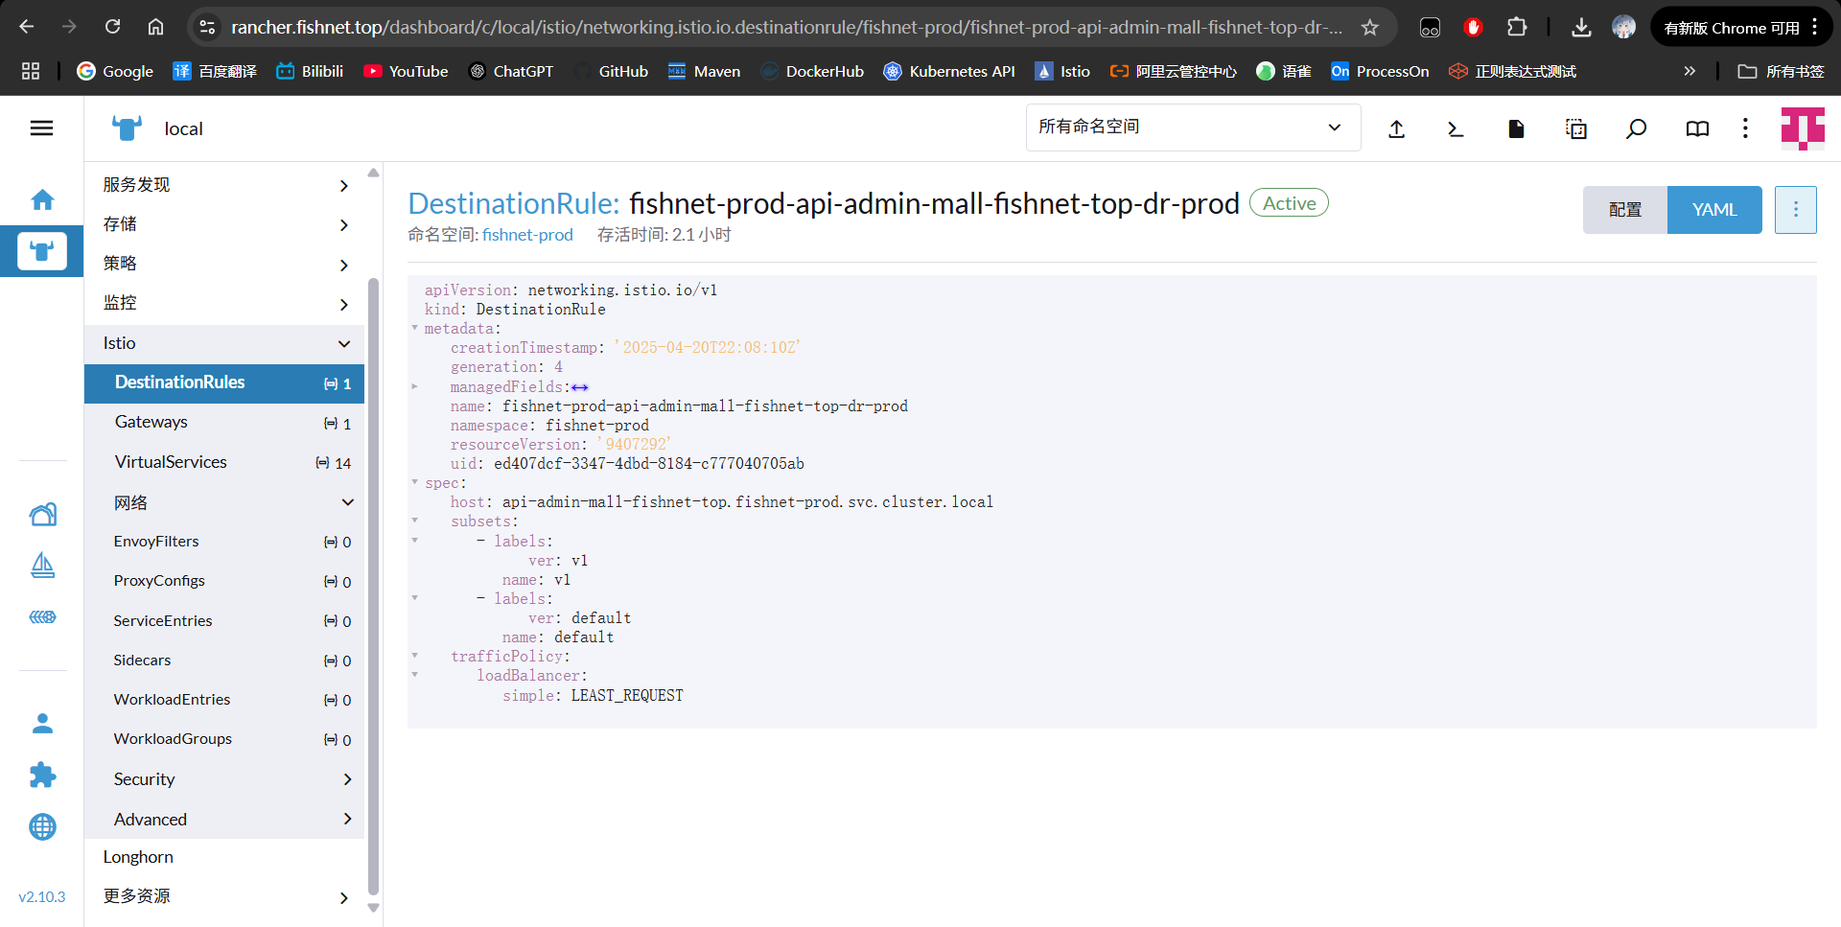Click the Import YAML upload icon

click(x=1396, y=128)
